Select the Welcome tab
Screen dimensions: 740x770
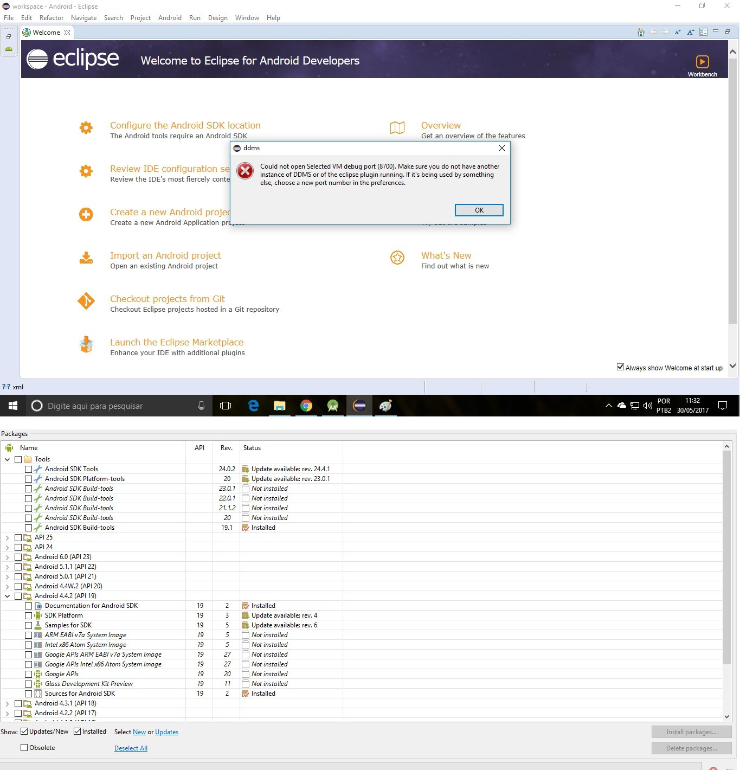click(x=46, y=33)
